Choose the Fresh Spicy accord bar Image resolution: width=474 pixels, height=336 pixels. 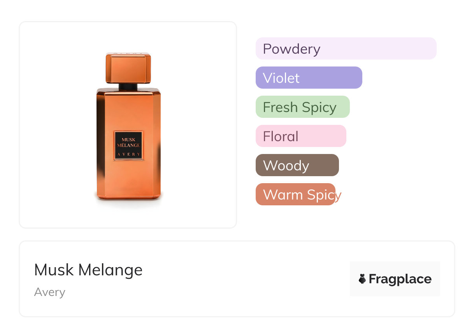(x=302, y=107)
